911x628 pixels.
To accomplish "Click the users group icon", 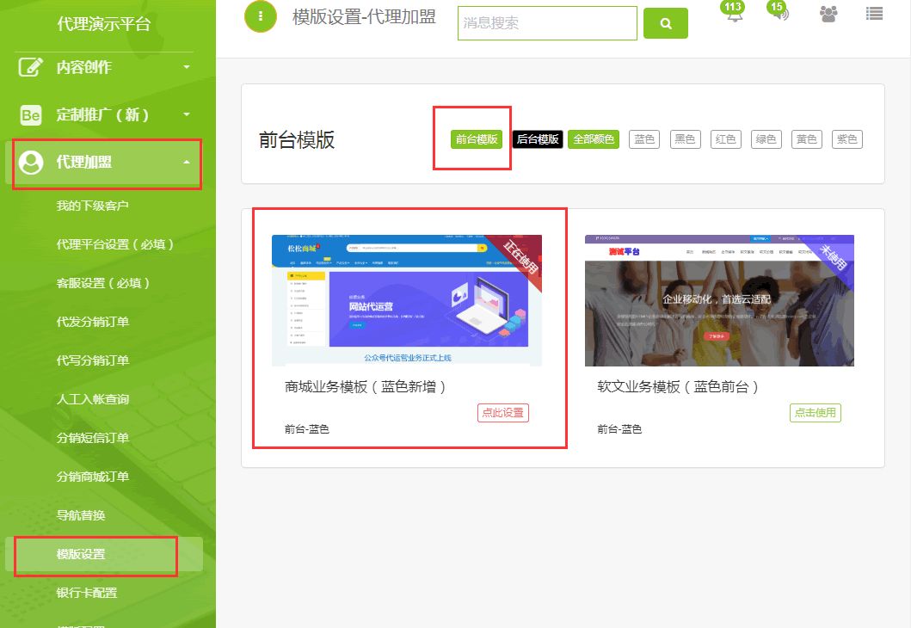I will [828, 14].
